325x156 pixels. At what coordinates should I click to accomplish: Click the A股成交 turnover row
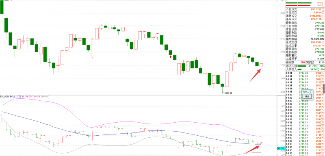pos(305,9)
